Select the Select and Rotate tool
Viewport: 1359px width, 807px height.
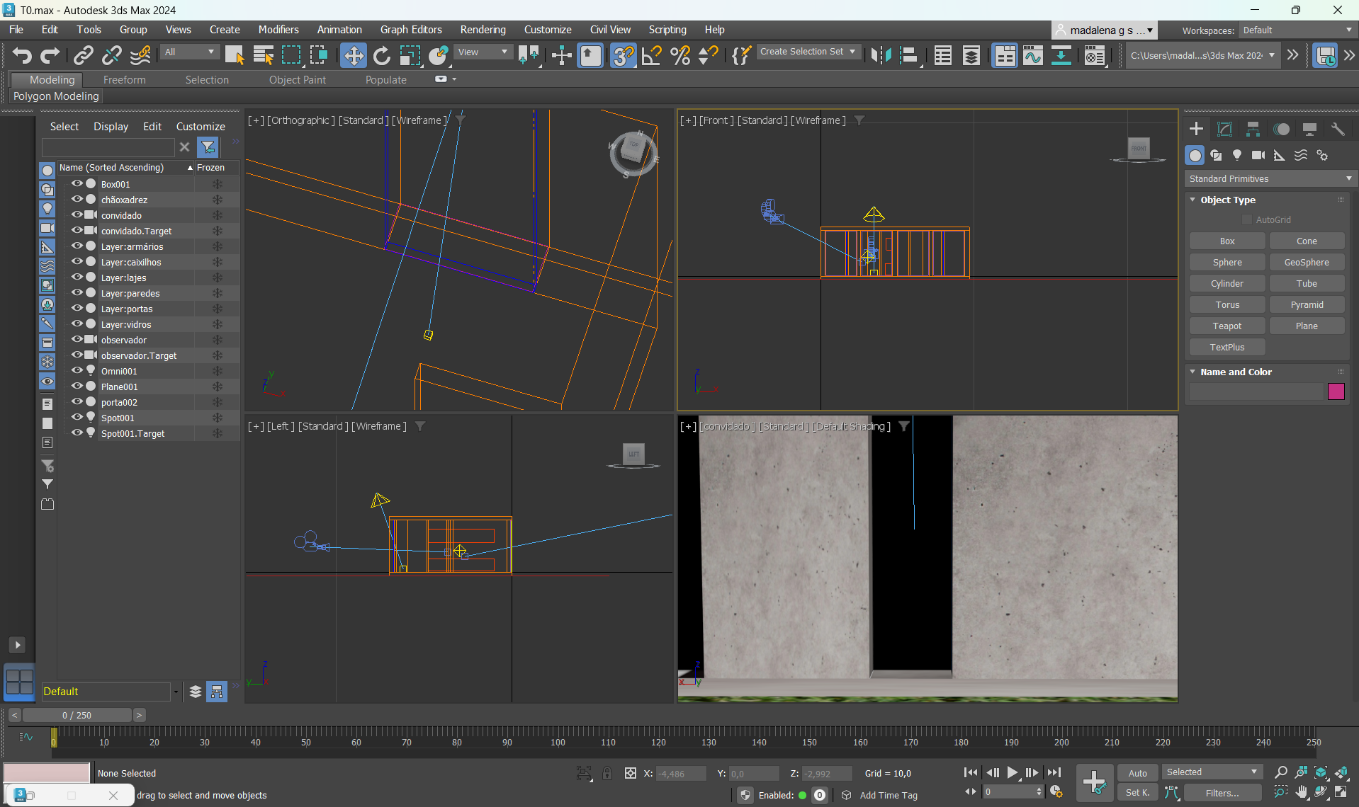click(x=381, y=55)
